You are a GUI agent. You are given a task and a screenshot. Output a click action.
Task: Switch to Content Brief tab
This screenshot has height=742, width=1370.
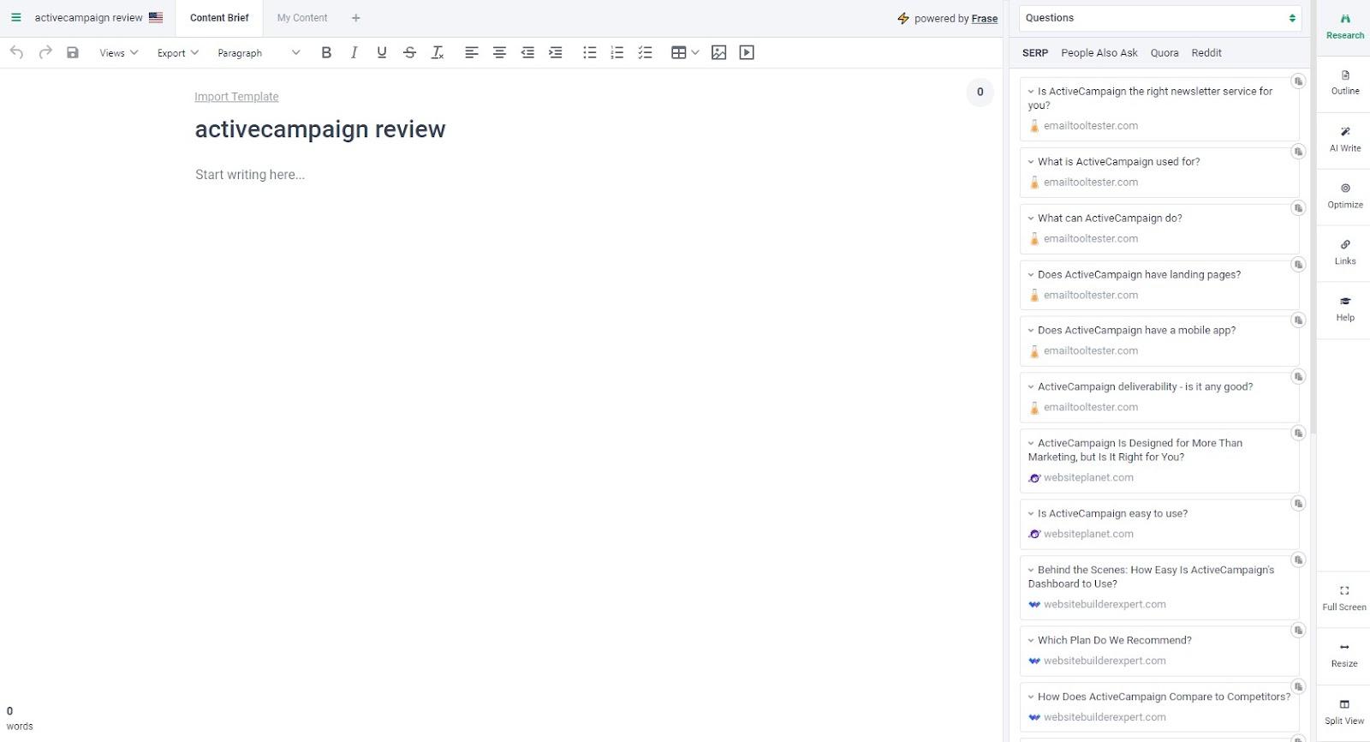[x=219, y=18]
